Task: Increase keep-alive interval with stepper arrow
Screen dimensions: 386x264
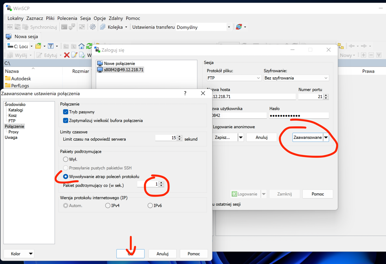Action: 160,182
